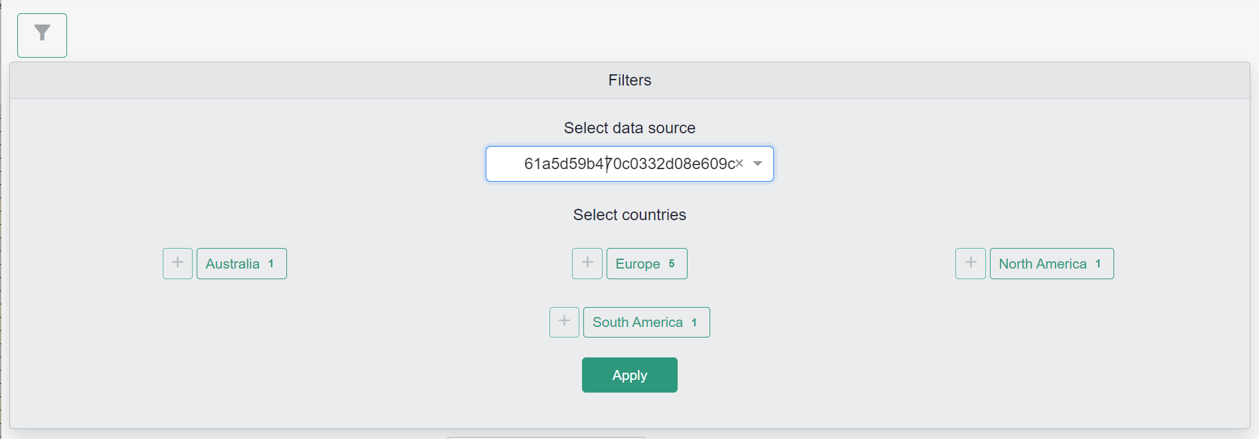Click the count badge on Australia
The image size is (1259, 439).
(271, 264)
